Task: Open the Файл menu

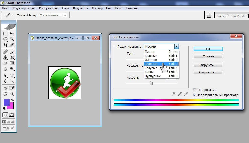Action: click(x=5, y=8)
